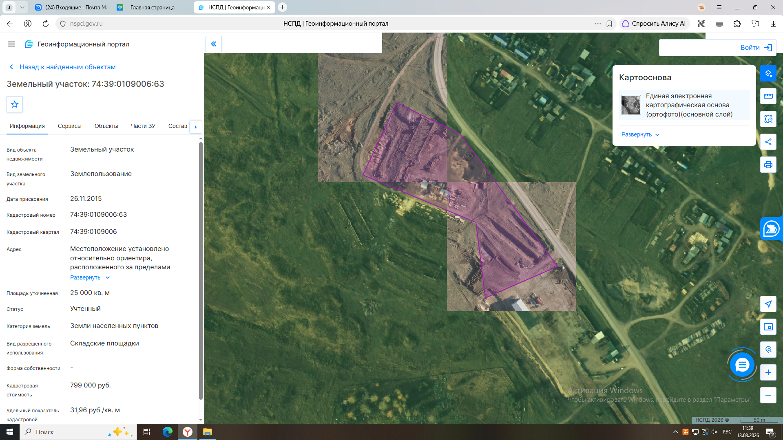Viewport: 783px width, 440px height.
Task: Print the map view
Action: coord(768,165)
